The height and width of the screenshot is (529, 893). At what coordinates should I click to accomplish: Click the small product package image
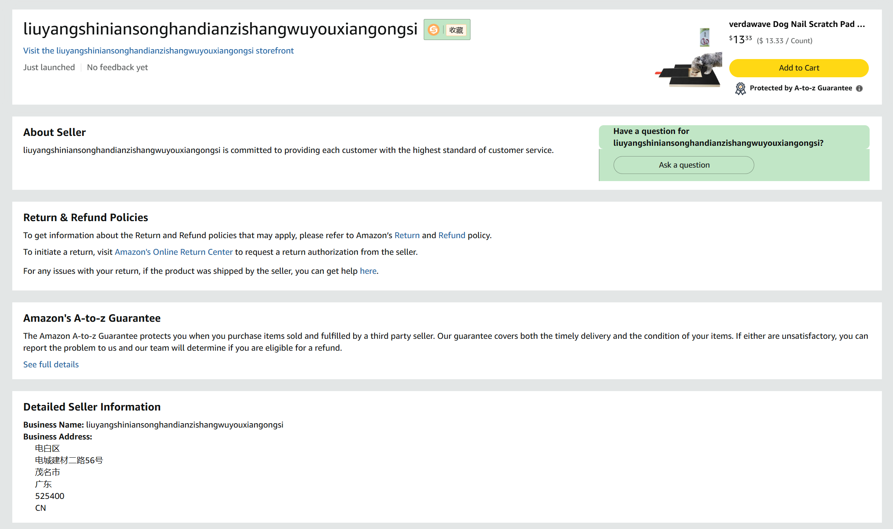pos(704,37)
